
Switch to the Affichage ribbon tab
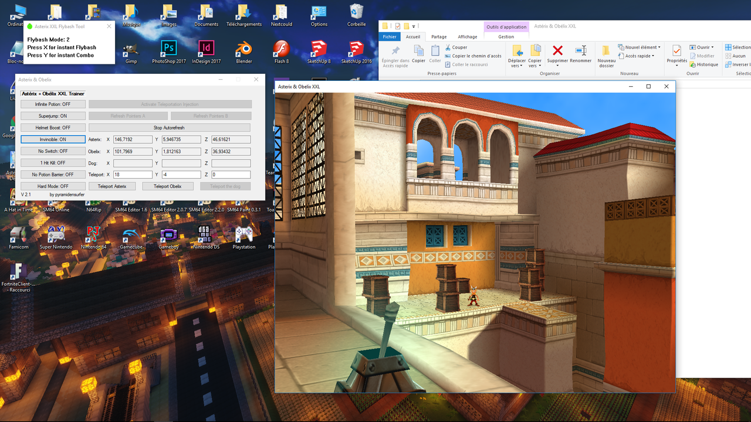point(468,37)
